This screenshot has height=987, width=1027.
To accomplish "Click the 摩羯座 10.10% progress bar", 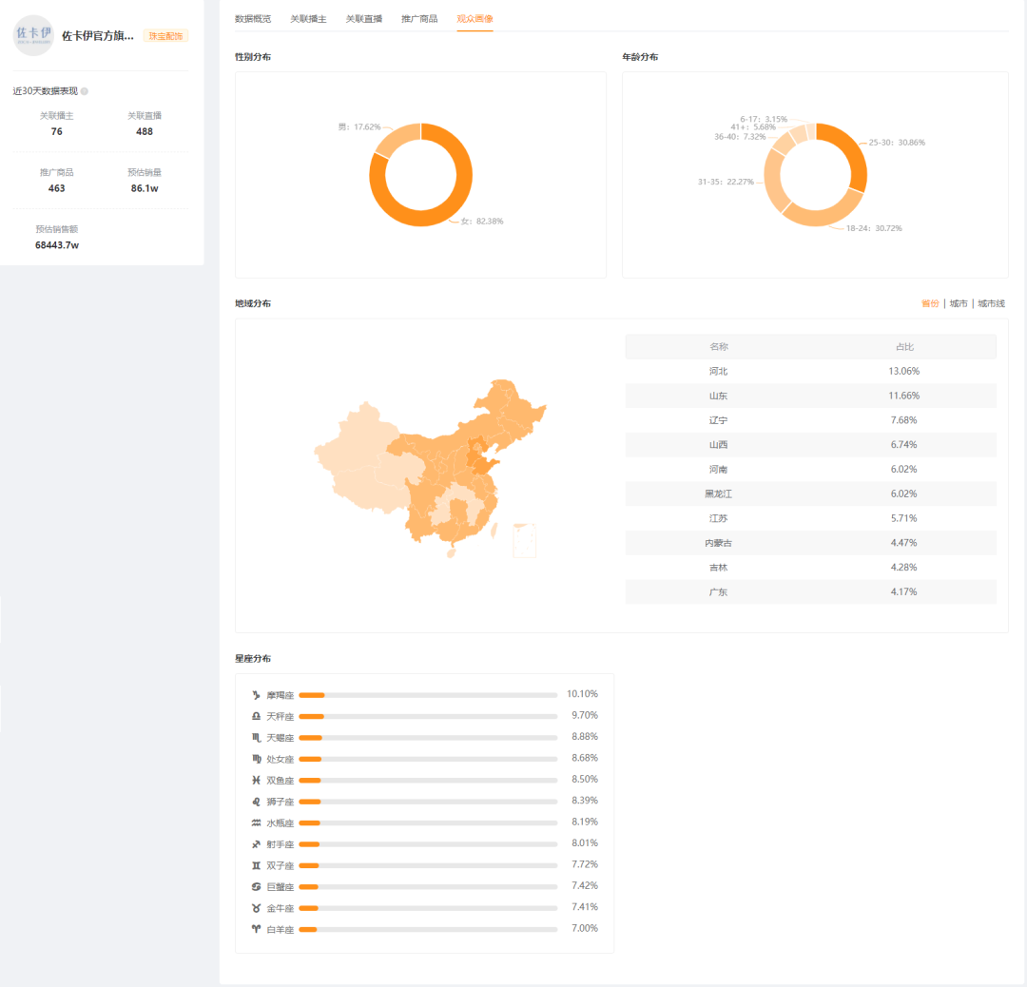I will 428,695.
